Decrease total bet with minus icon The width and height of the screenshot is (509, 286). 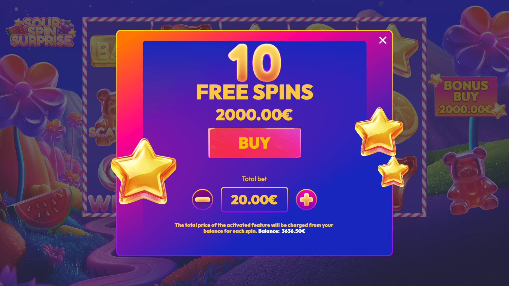click(203, 199)
